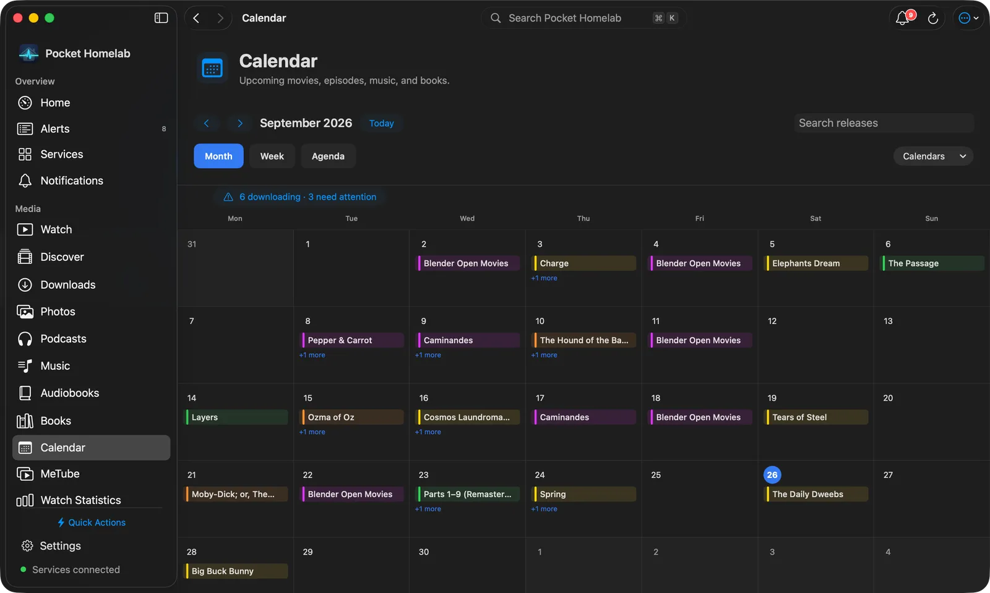Open Music in the sidebar
The width and height of the screenshot is (990, 593).
(x=91, y=366)
